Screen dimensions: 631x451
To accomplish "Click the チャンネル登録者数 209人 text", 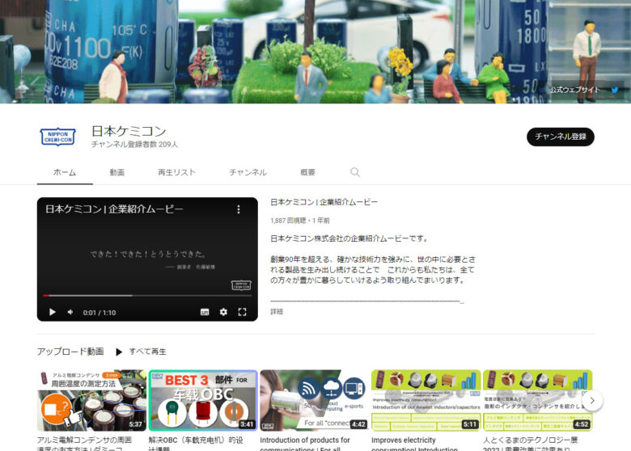I will [x=134, y=145].
